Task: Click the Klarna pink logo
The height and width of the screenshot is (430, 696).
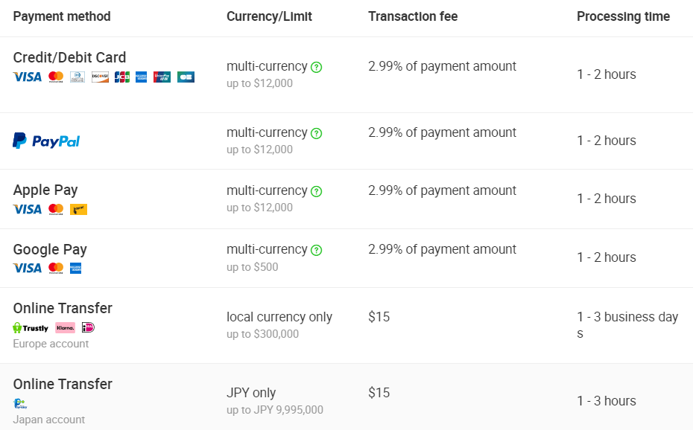Action: 66,328
